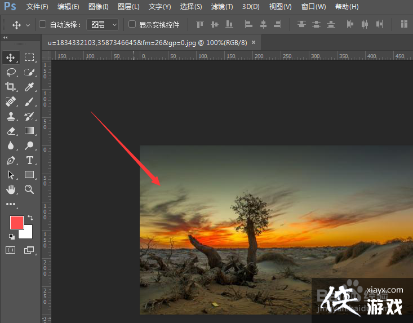The width and height of the screenshot is (413, 323).
Task: Check the 显示变换控件 option
Action: [132, 25]
